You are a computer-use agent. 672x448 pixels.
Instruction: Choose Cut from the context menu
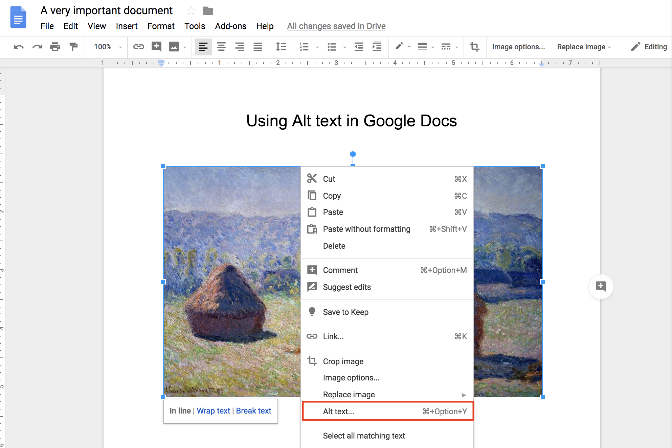pos(387,179)
